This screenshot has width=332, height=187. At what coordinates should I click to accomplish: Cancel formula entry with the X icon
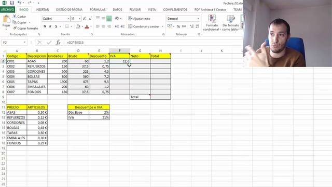click(39, 43)
